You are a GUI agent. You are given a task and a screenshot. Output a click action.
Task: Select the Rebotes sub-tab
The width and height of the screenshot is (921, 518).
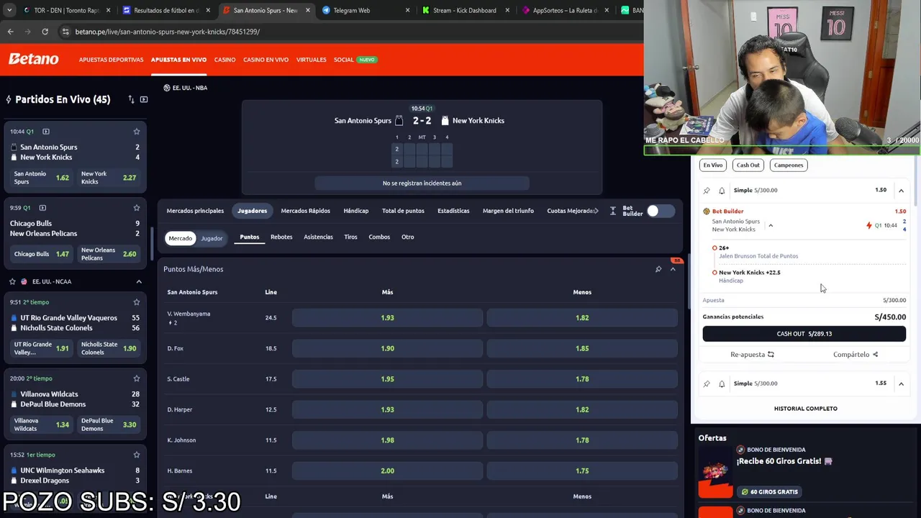click(x=281, y=237)
